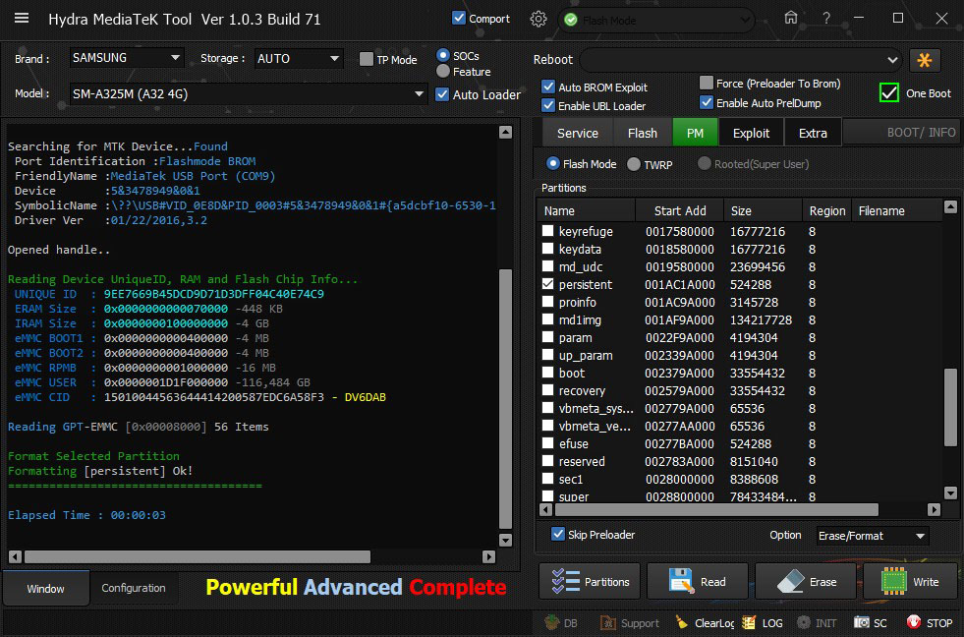Click the Erase button
Image resolution: width=964 pixels, height=637 pixels.
click(806, 582)
